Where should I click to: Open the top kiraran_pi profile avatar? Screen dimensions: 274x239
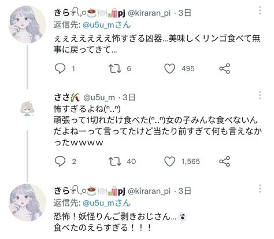pos(27,24)
